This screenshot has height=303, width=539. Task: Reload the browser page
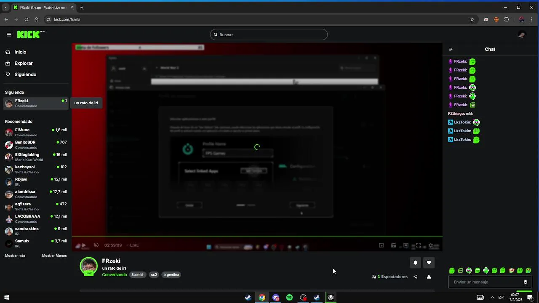pos(26,19)
